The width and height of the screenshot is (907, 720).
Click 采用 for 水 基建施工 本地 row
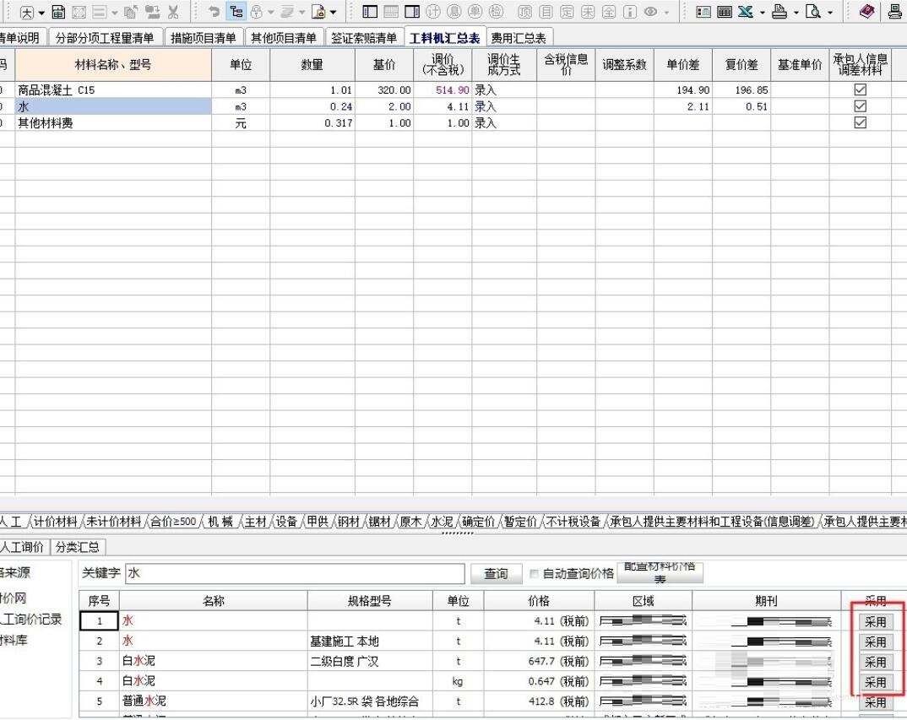pos(875,642)
